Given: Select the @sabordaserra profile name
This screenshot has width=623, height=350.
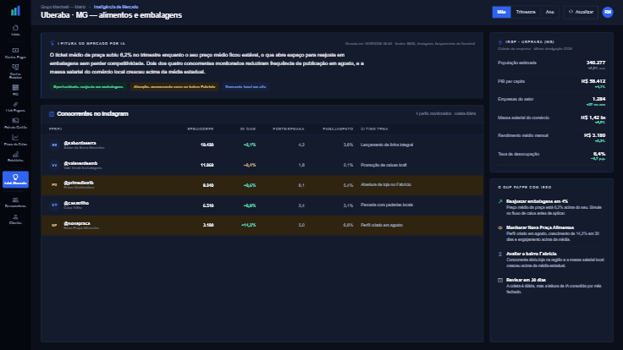Looking at the screenshot, I should tap(80, 143).
